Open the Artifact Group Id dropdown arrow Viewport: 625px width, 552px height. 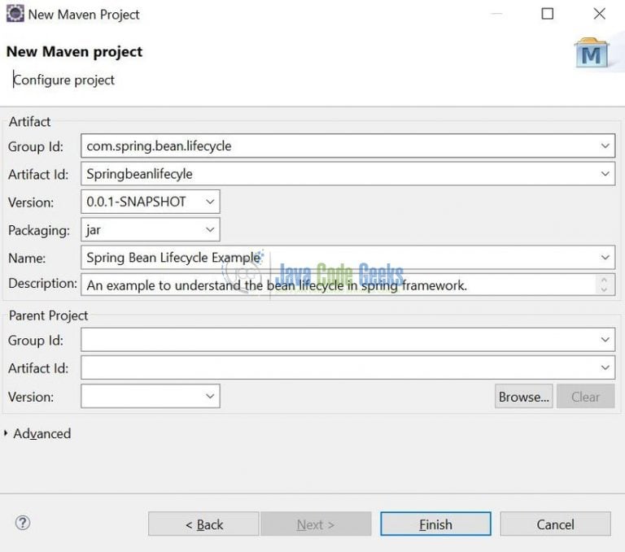coord(605,146)
